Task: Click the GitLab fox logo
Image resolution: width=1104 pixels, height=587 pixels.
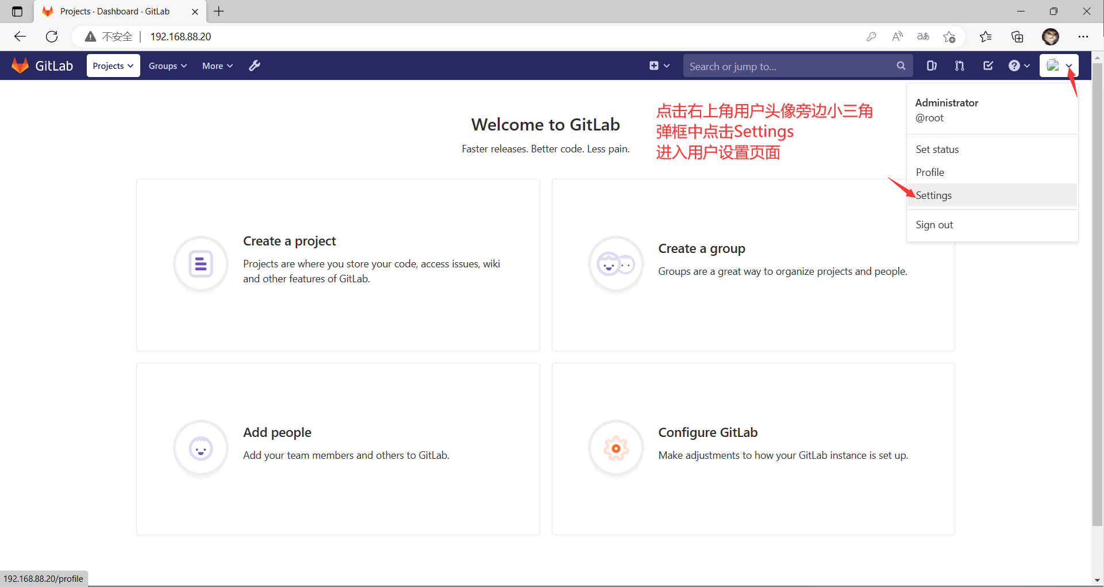Action: (20, 65)
